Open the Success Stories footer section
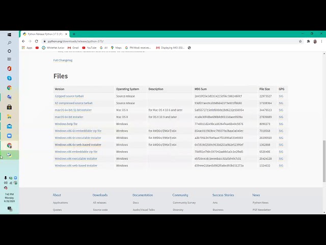 click(223, 195)
